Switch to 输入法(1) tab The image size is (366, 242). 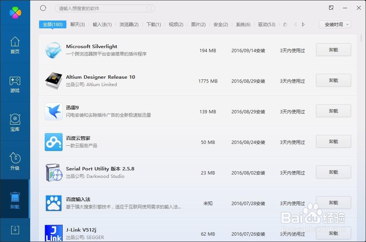click(x=102, y=25)
